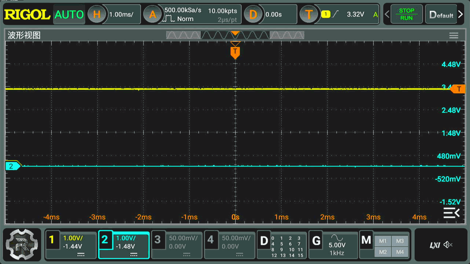Select math channel M2
Image resolution: width=470 pixels, height=264 pixels.
pos(383,252)
